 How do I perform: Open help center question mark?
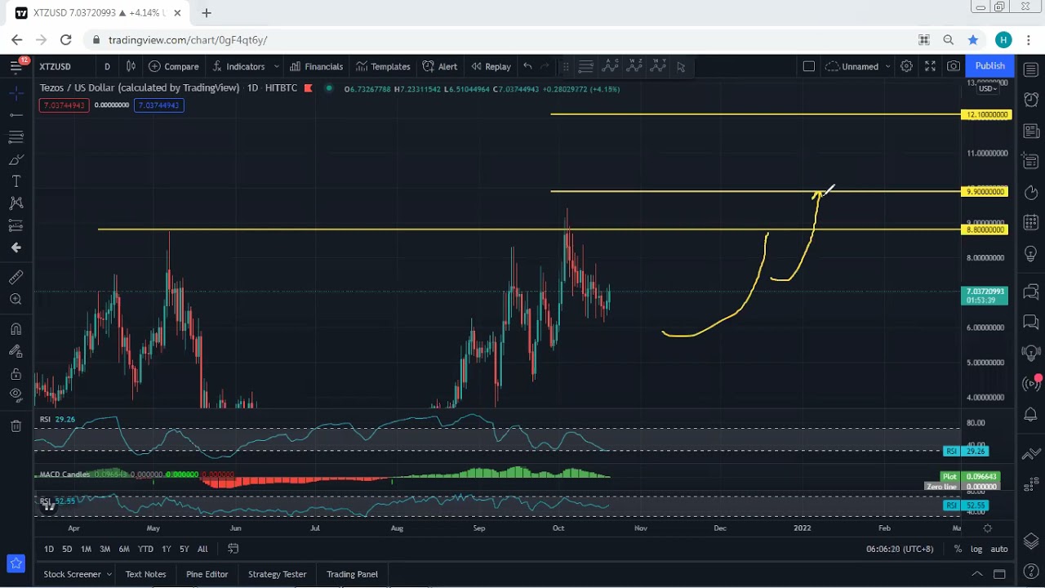pos(1030,571)
